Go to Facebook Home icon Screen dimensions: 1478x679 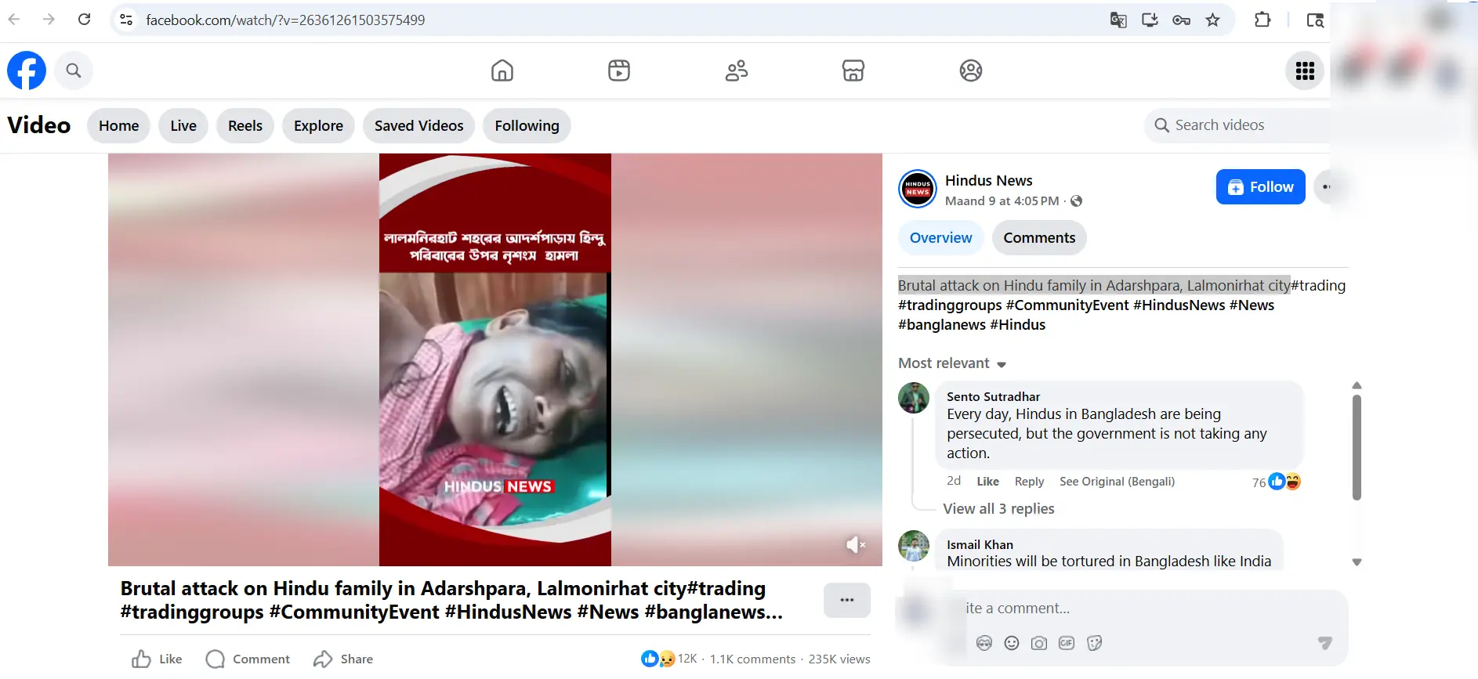502,70
